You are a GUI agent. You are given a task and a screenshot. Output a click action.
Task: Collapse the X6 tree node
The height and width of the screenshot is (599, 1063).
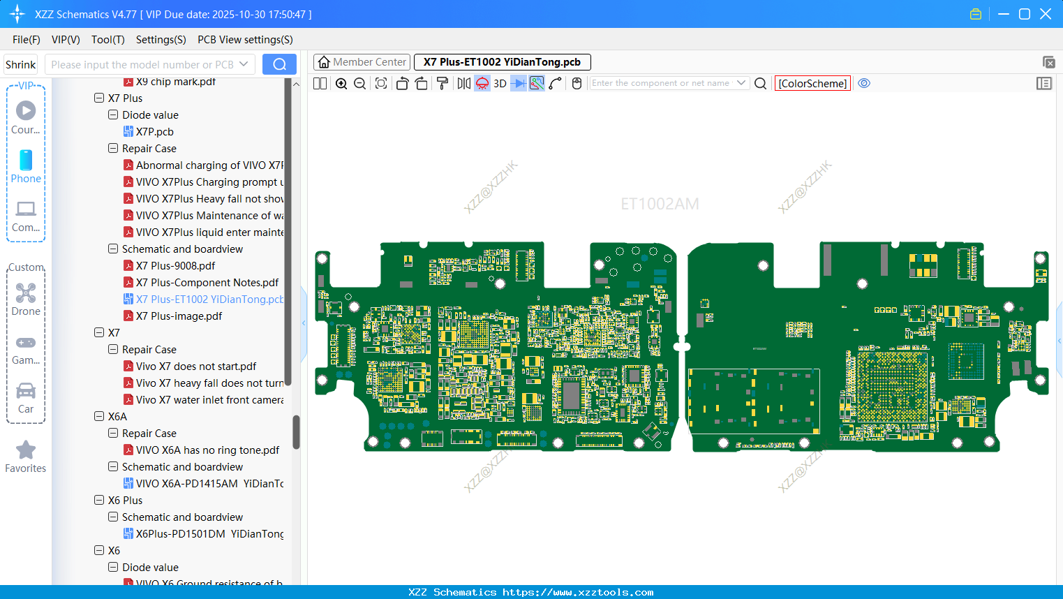tap(99, 551)
